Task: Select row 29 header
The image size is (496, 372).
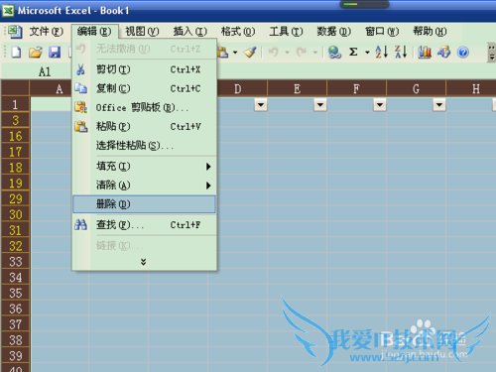Action: [x=15, y=198]
